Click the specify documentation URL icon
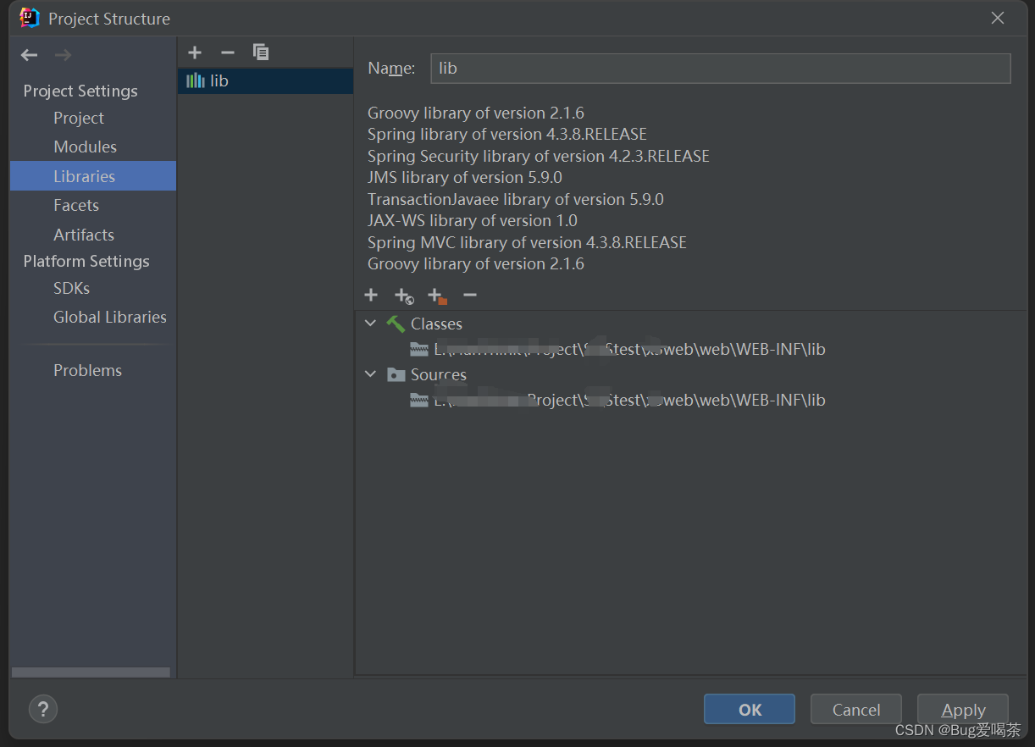Screen dimensions: 1035x747 (x=404, y=296)
